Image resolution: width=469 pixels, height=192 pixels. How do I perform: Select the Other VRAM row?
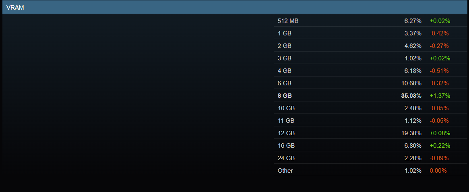370,171
